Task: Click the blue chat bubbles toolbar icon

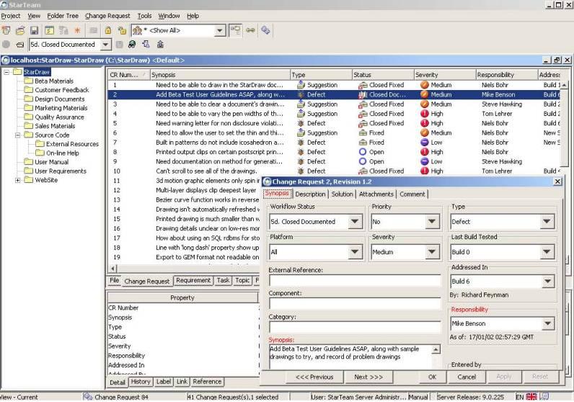Action: click(x=265, y=30)
